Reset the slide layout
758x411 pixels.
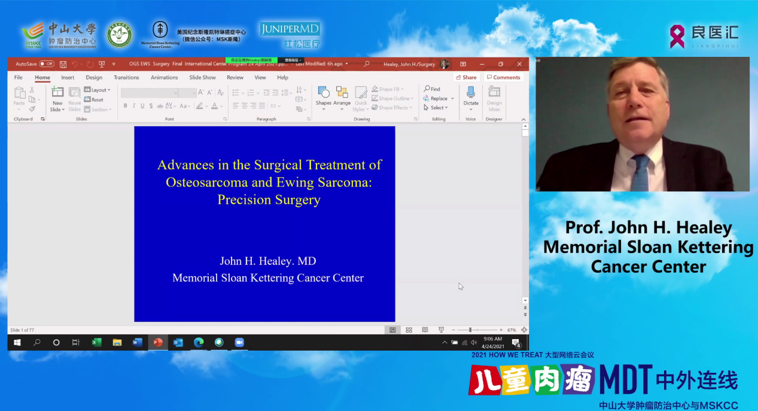tap(94, 100)
